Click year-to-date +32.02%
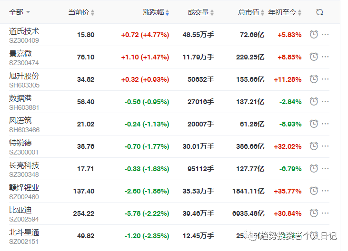 point(288,146)
